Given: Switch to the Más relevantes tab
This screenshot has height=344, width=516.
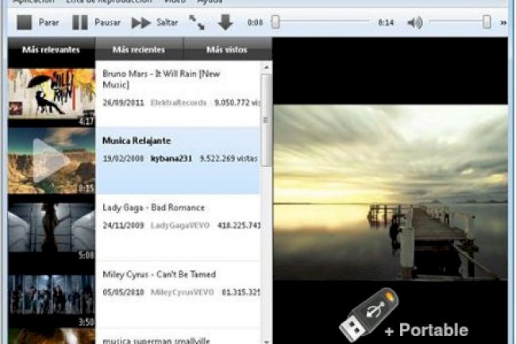Looking at the screenshot, I should tap(51, 49).
